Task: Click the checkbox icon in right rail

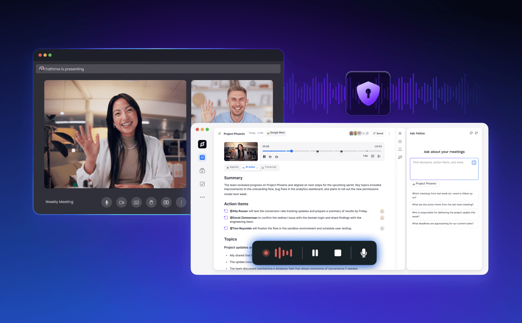Action: (400, 142)
